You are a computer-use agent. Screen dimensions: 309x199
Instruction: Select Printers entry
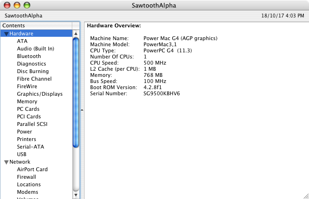pyautogui.click(x=26, y=139)
